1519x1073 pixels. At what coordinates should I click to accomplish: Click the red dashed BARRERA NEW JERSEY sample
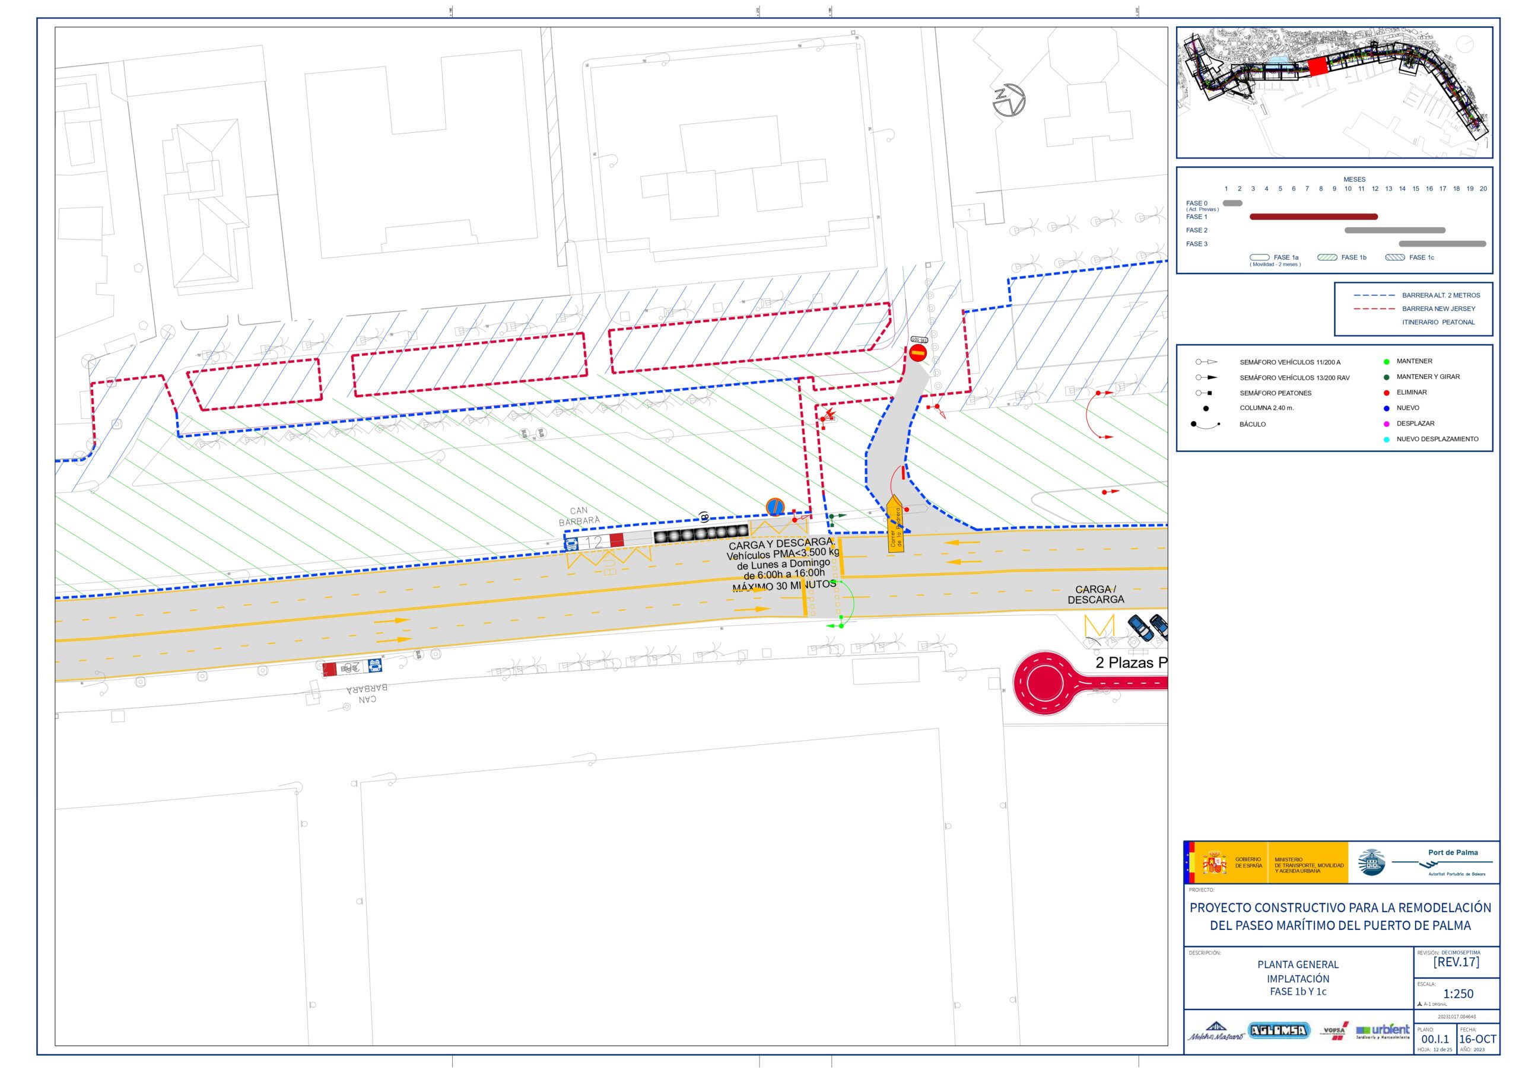point(1374,309)
